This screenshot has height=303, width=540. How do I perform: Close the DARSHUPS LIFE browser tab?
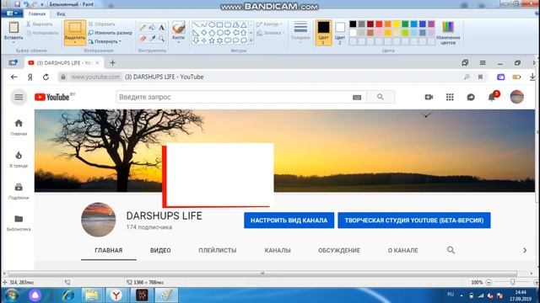[x=97, y=63]
